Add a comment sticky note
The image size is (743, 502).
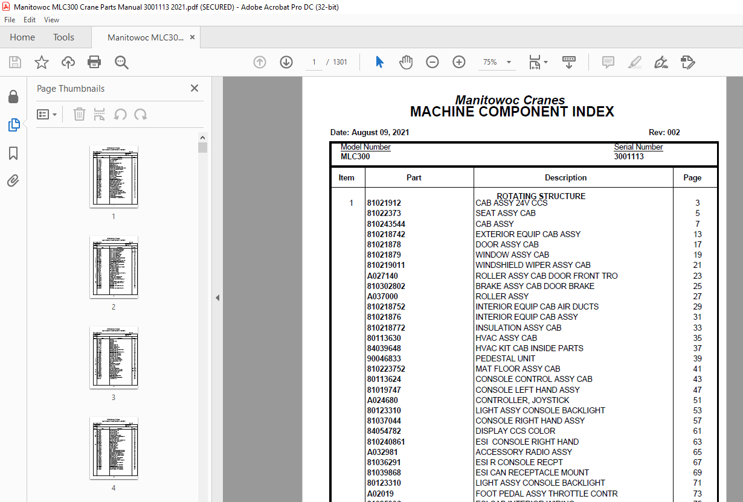point(608,62)
